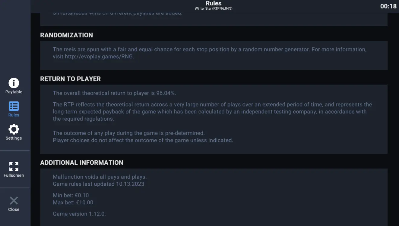Click the Settings text label
This screenshot has height=226, width=399.
click(x=14, y=138)
